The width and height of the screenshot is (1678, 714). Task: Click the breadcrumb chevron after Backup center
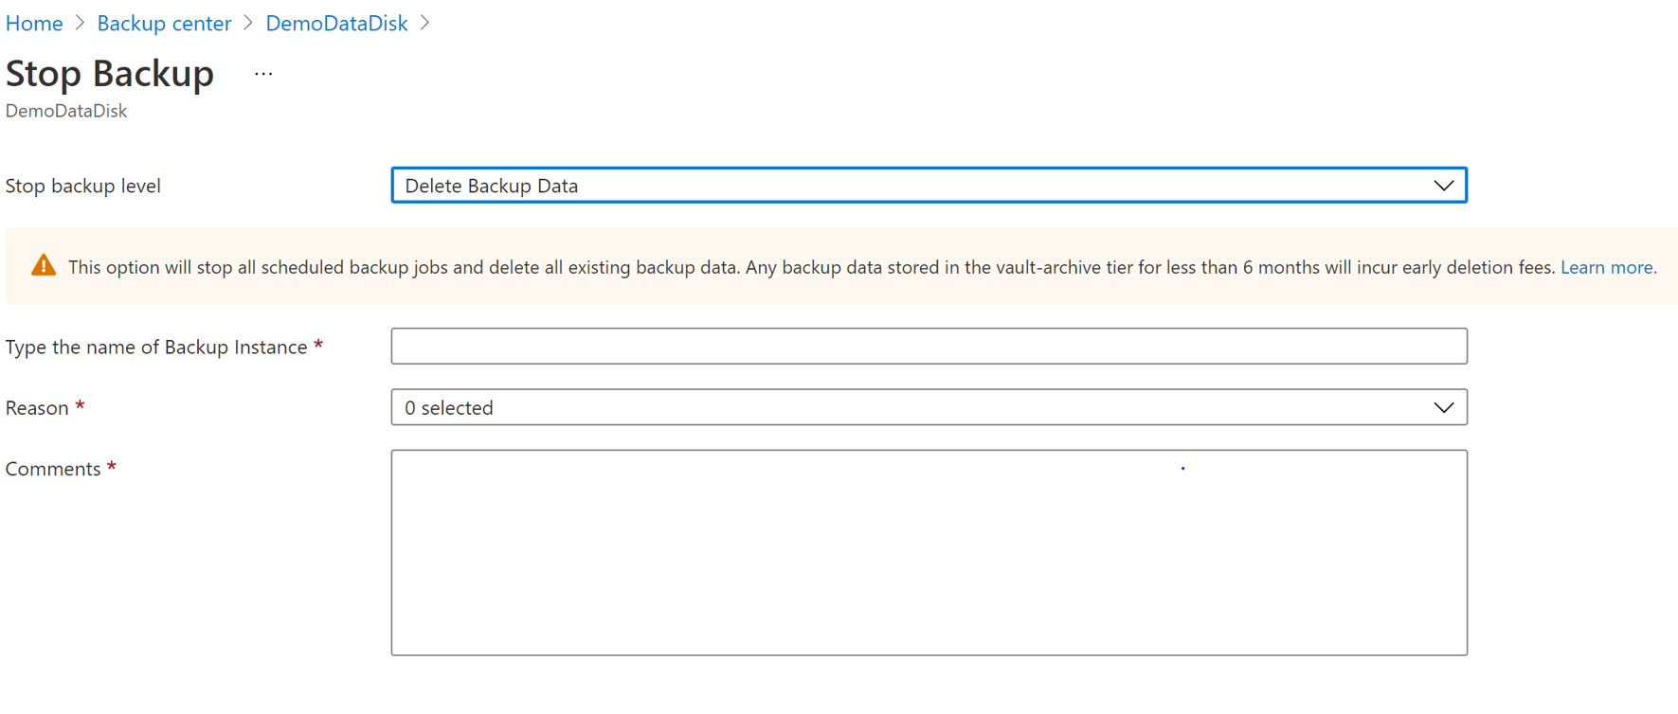tap(248, 23)
